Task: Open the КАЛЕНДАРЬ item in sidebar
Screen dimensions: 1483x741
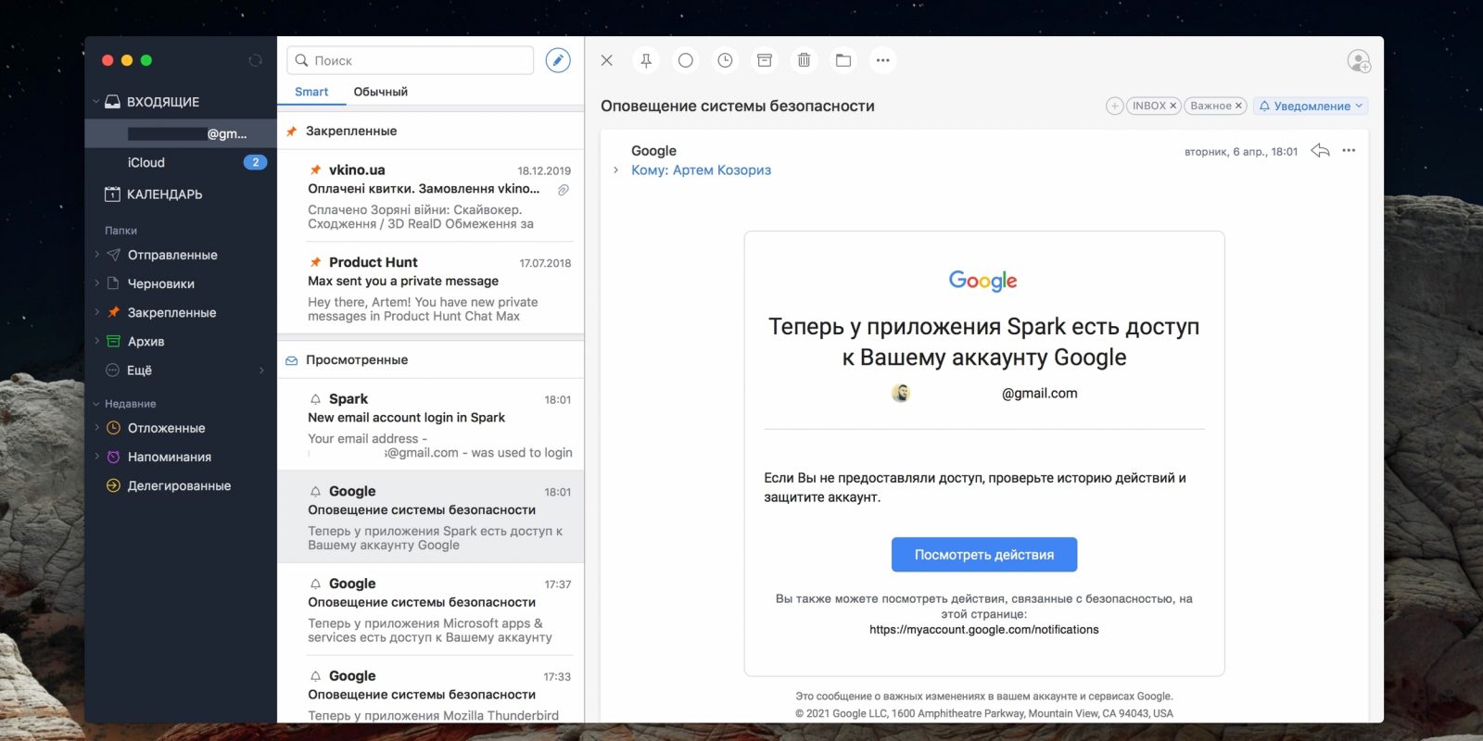Action: pyautogui.click(x=164, y=194)
